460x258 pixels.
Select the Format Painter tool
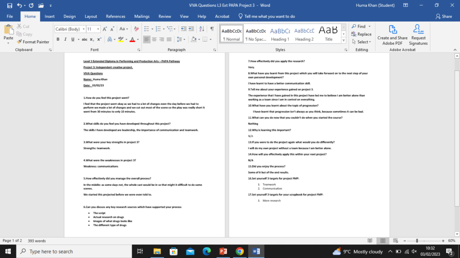pyautogui.click(x=33, y=42)
